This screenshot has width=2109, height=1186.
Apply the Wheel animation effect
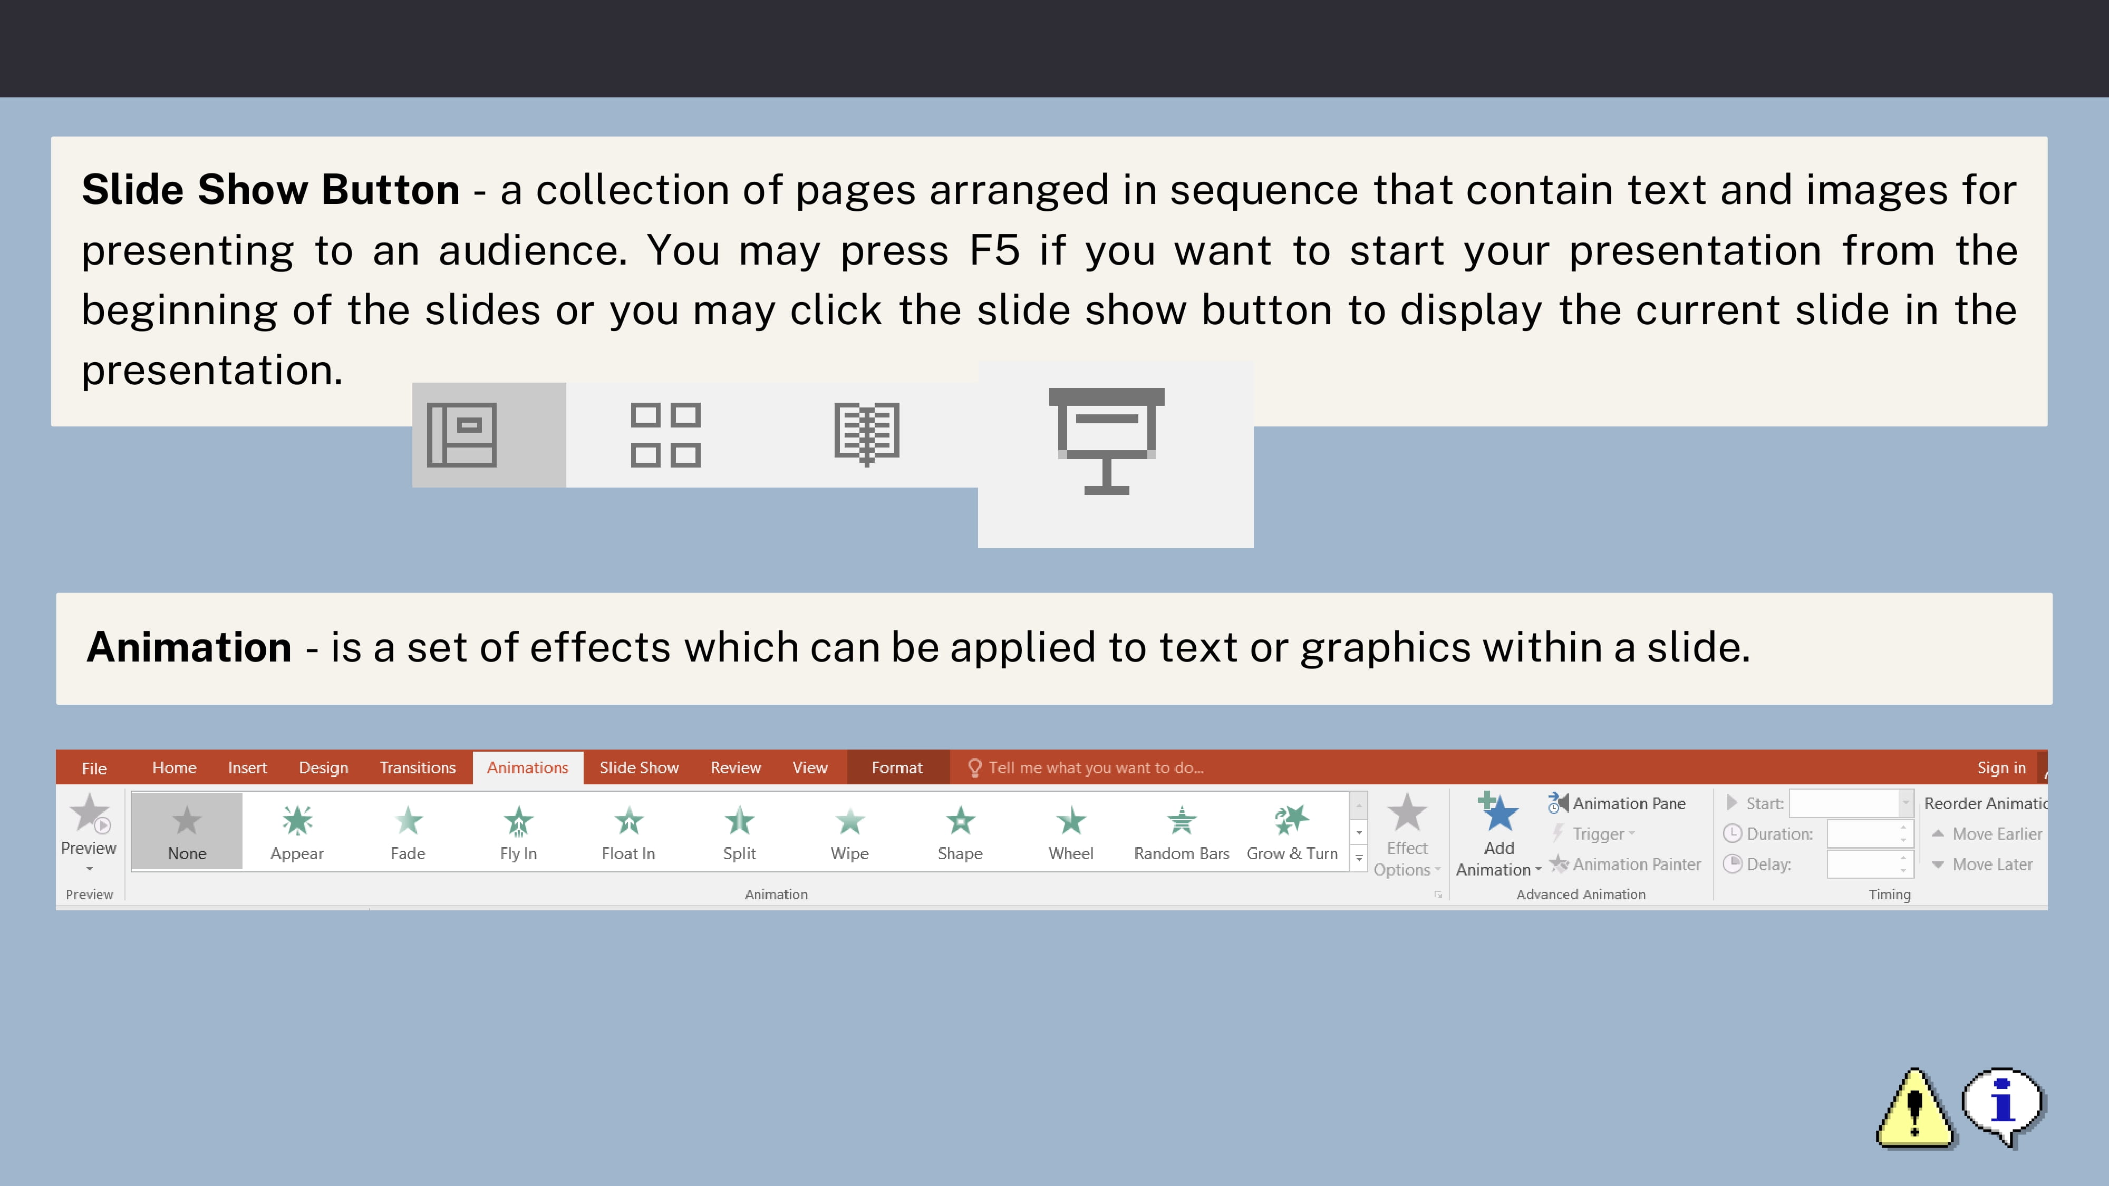point(1070,832)
